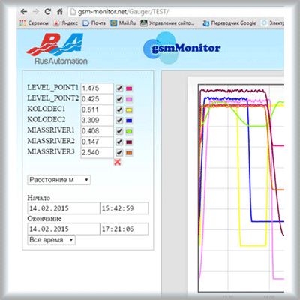Click the red X delete icon
The width and height of the screenshot is (300, 300).
117,162
